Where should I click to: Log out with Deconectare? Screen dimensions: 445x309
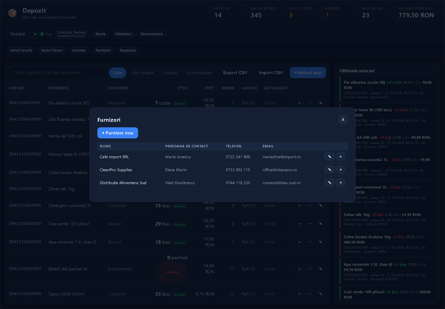click(152, 34)
